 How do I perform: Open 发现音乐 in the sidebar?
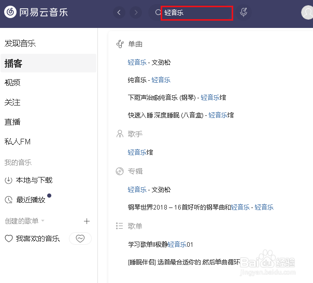pyautogui.click(x=20, y=43)
